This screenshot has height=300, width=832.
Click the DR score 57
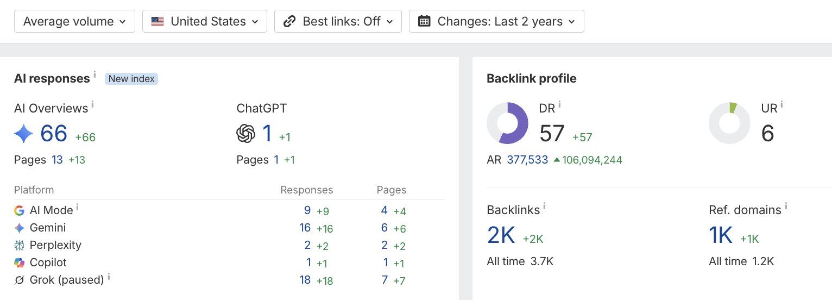(552, 133)
